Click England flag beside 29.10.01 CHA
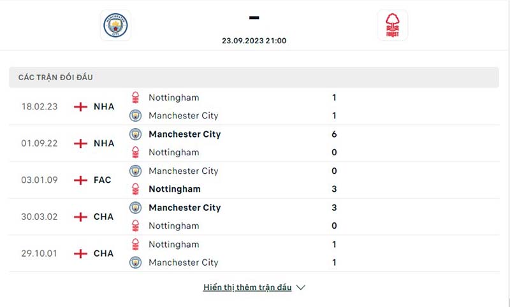The height and width of the screenshot is (307, 510). (80, 253)
